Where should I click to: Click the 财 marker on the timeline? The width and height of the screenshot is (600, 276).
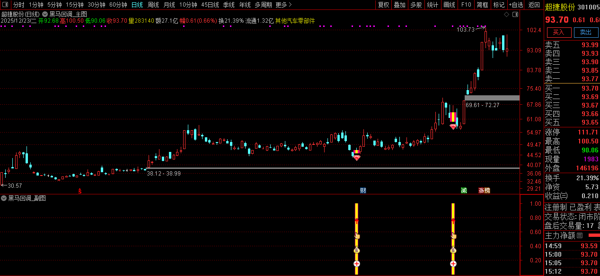363,191
